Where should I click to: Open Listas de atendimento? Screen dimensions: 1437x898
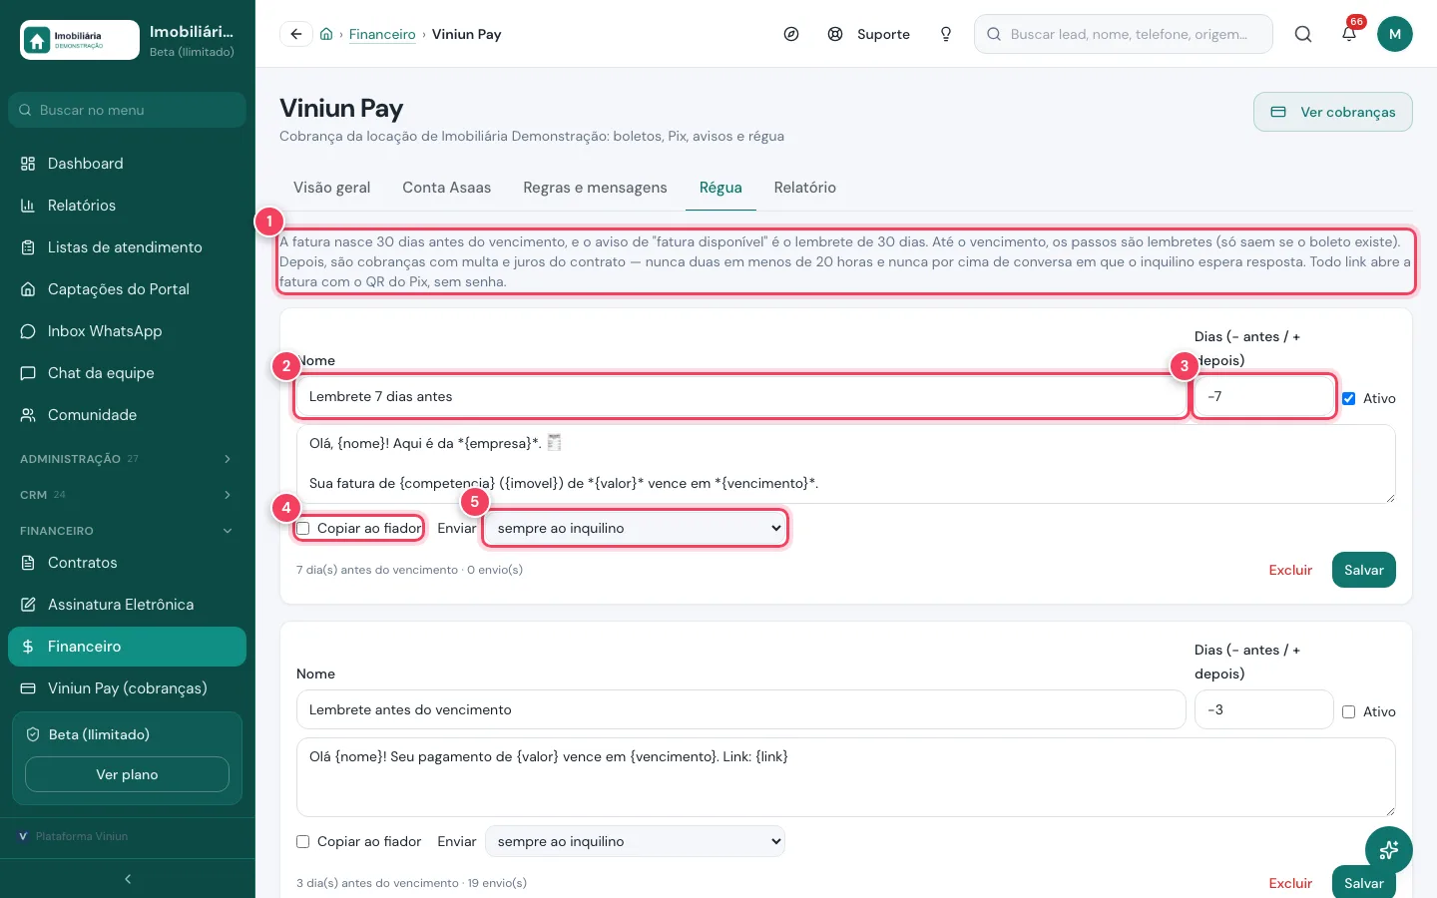pos(127,247)
